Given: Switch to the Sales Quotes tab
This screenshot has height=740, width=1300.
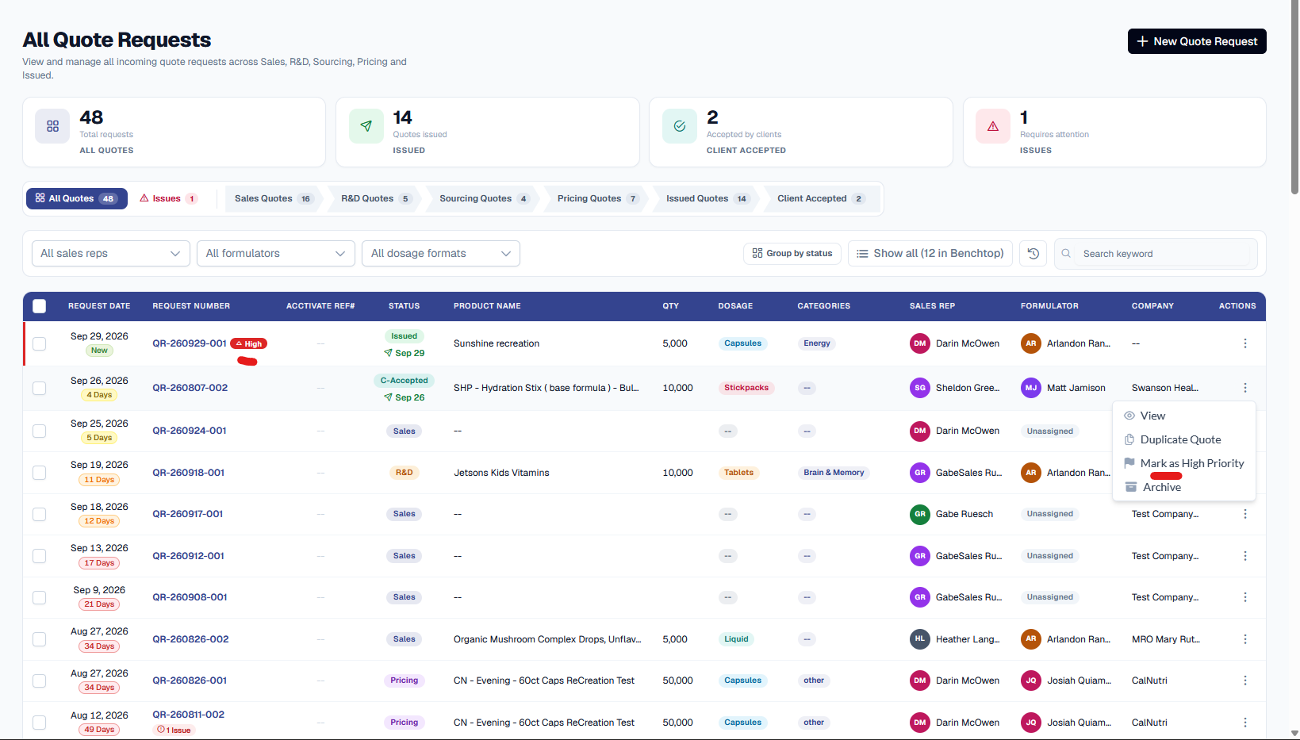Looking at the screenshot, I should point(273,198).
